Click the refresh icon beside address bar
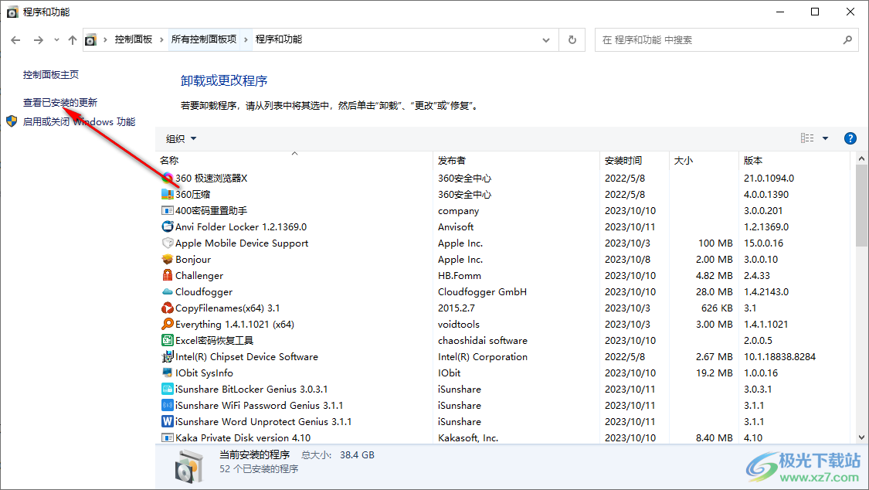This screenshot has width=869, height=490. [x=571, y=39]
